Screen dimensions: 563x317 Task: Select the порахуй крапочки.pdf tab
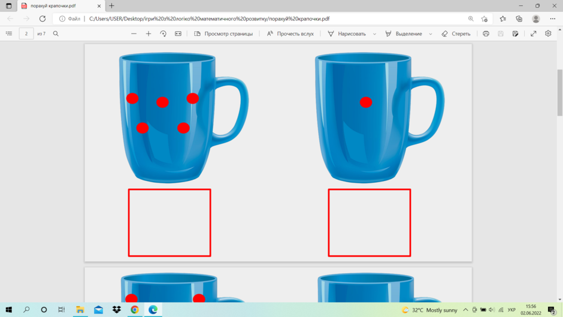[x=60, y=6]
